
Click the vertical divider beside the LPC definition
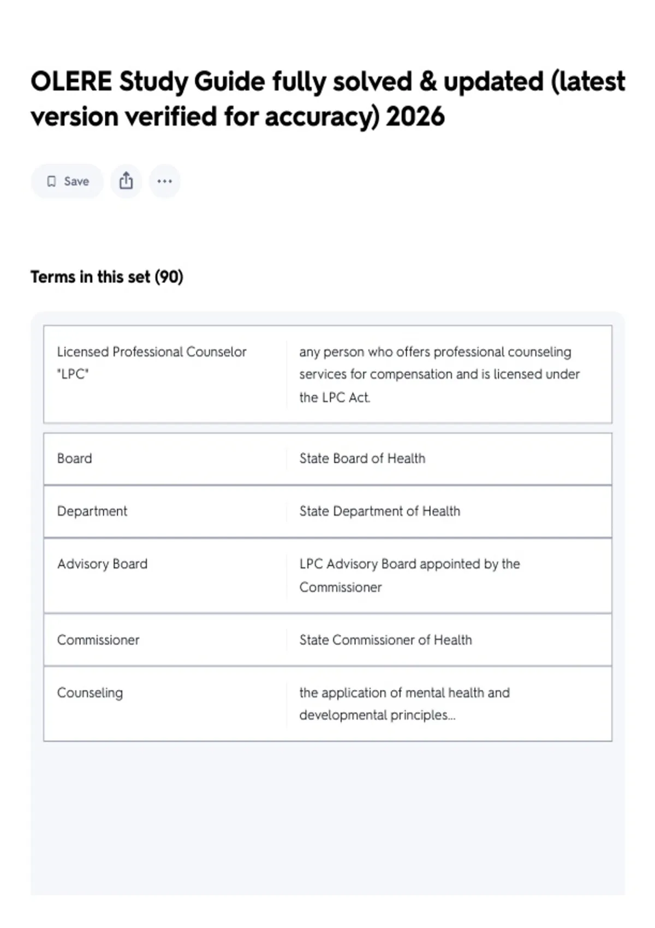coord(287,374)
